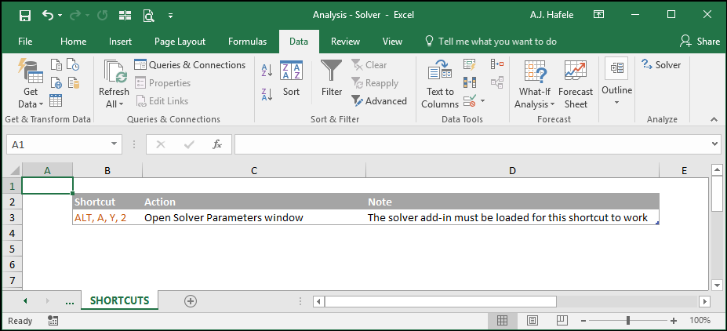This screenshot has width=727, height=331.
Task: Click From Web icon with globe
Action: (56, 82)
